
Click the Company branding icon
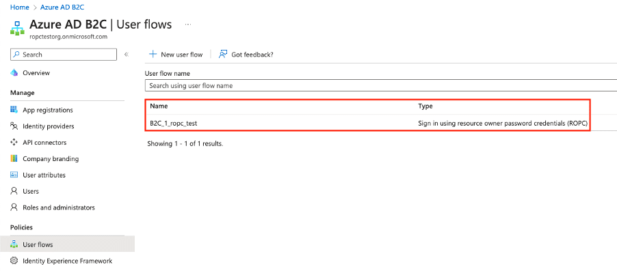pyautogui.click(x=14, y=159)
